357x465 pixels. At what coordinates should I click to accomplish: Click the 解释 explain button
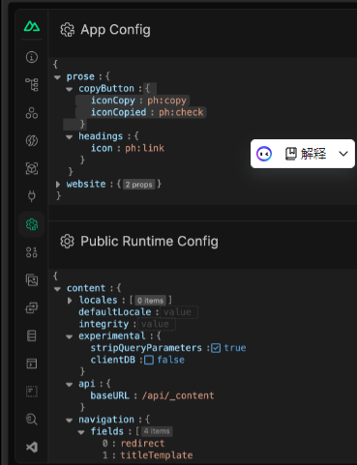click(x=306, y=154)
